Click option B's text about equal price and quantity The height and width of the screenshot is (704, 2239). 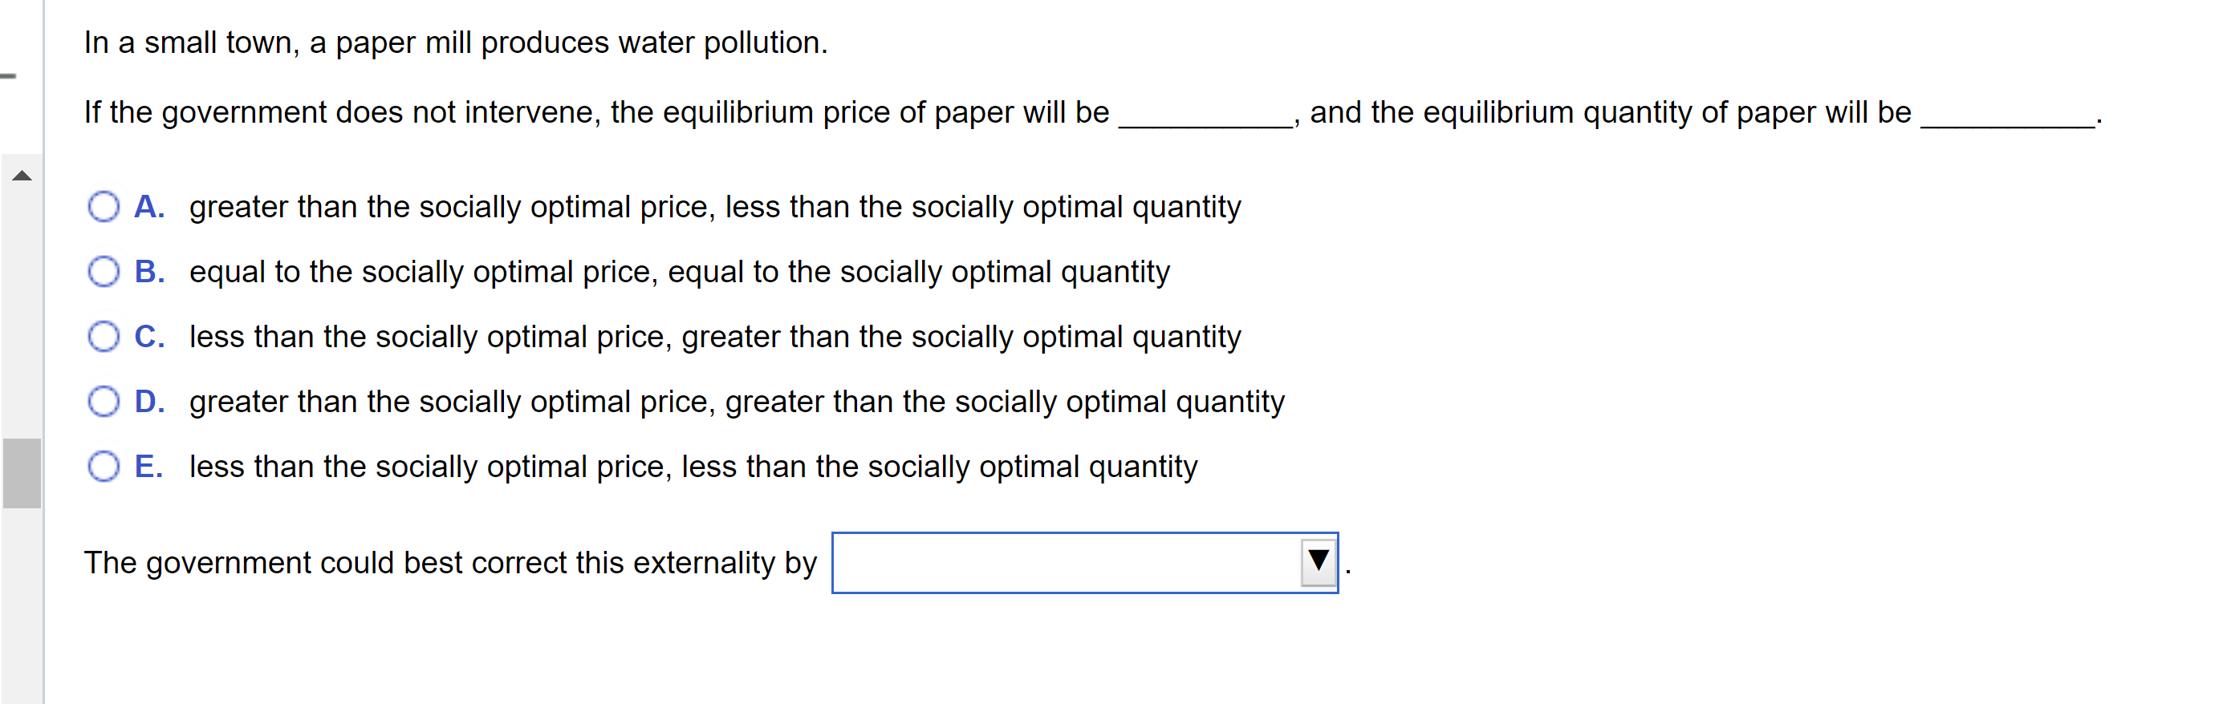coord(680,271)
